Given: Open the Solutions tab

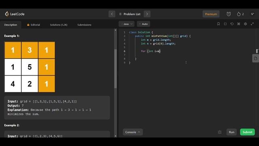Looking at the screenshot, I should (x=59, y=25).
